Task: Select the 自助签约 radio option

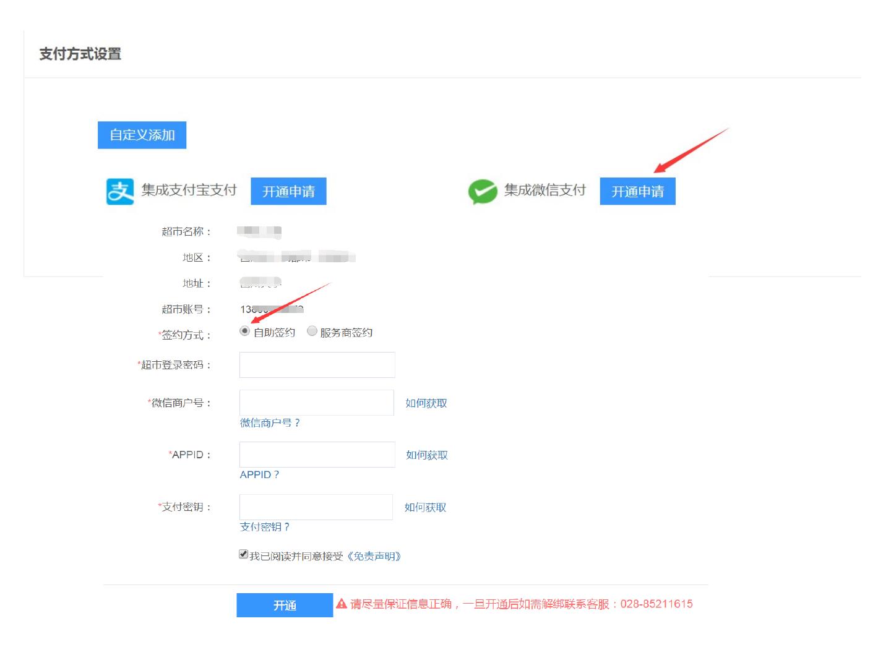Action: pos(244,331)
